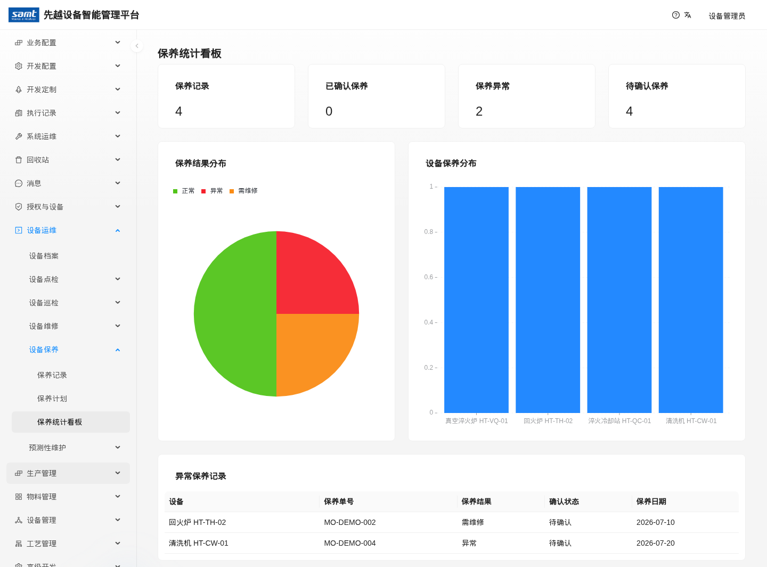Click the 待确认保养 statistic card
Screen dimensions: 767x567
click(x=677, y=96)
